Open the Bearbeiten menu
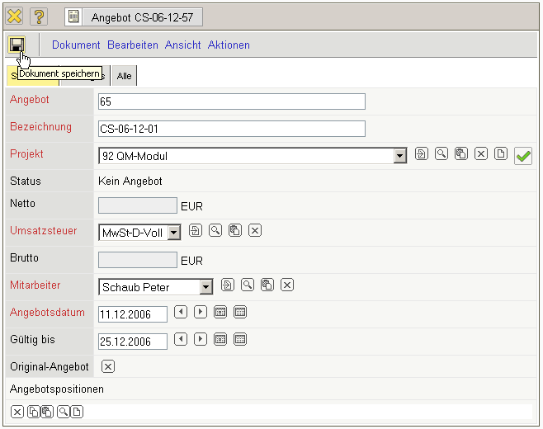This screenshot has width=543, height=429. click(133, 45)
